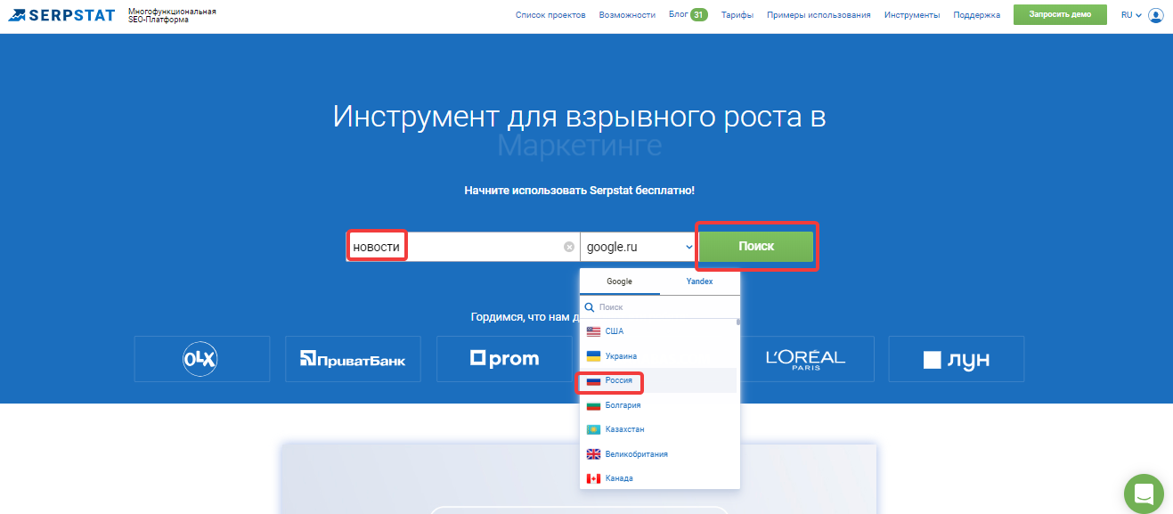This screenshot has height=514, width=1173.
Task: Expand the google.ru search engine dropdown
Action: tap(638, 247)
